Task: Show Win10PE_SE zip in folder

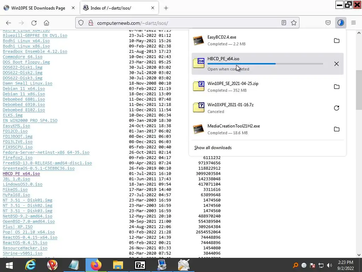Action: coord(337,87)
